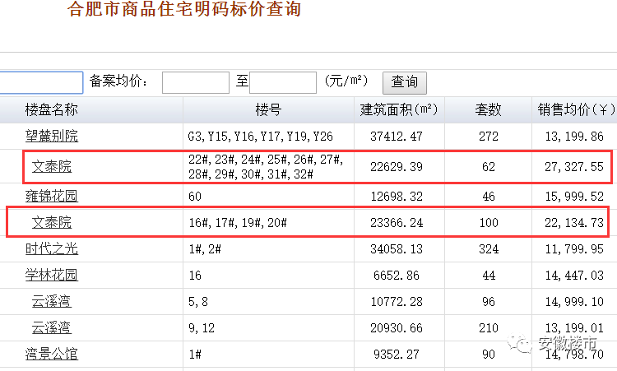Open 文泰院 link in the 16#,17# row
Image resolution: width=617 pixels, height=371 pixels.
[x=52, y=223]
